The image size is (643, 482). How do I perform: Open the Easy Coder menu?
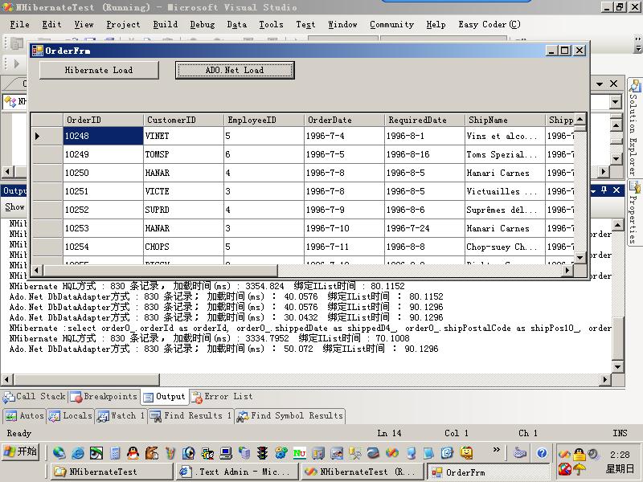(489, 25)
